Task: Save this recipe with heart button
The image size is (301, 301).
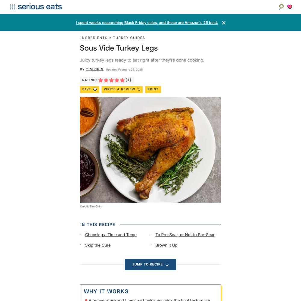Action: coord(89,89)
